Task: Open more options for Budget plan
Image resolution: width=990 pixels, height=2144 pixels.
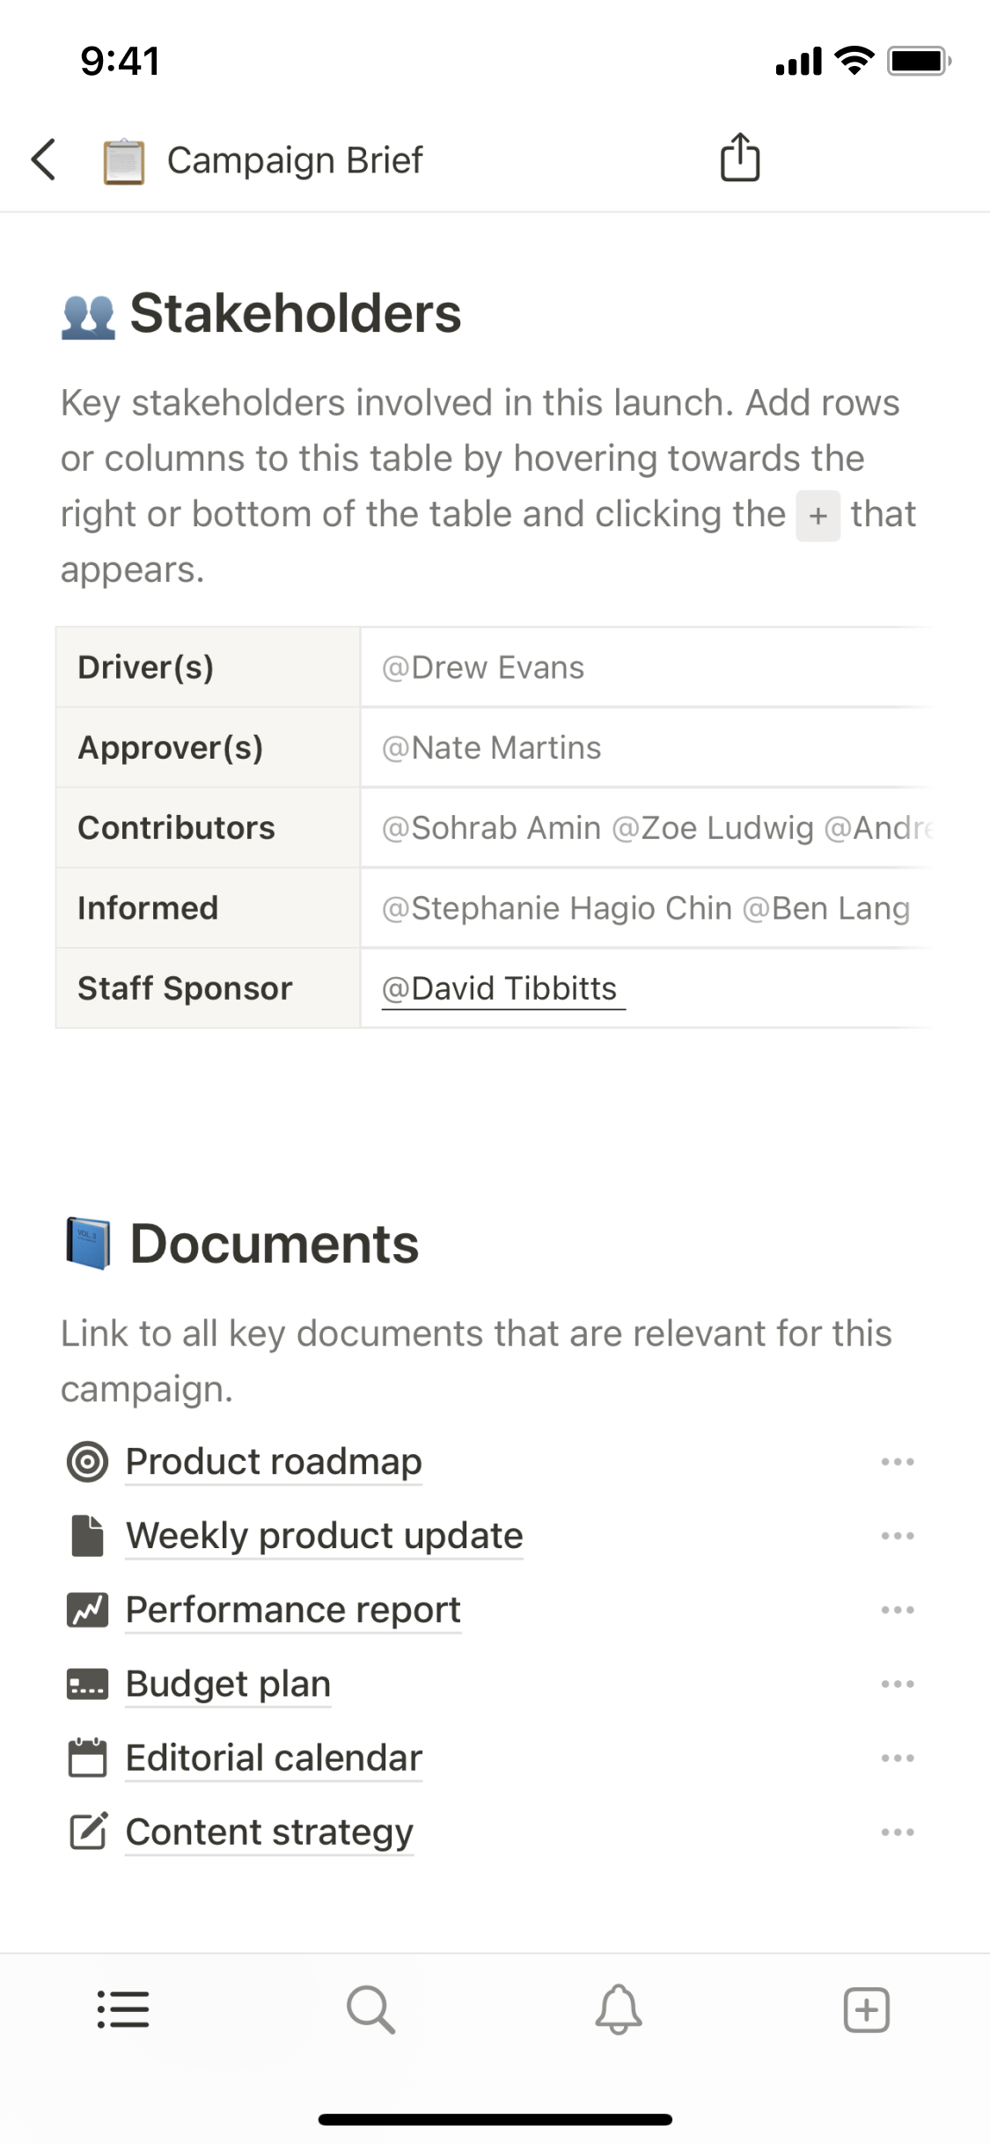Action: click(898, 1684)
